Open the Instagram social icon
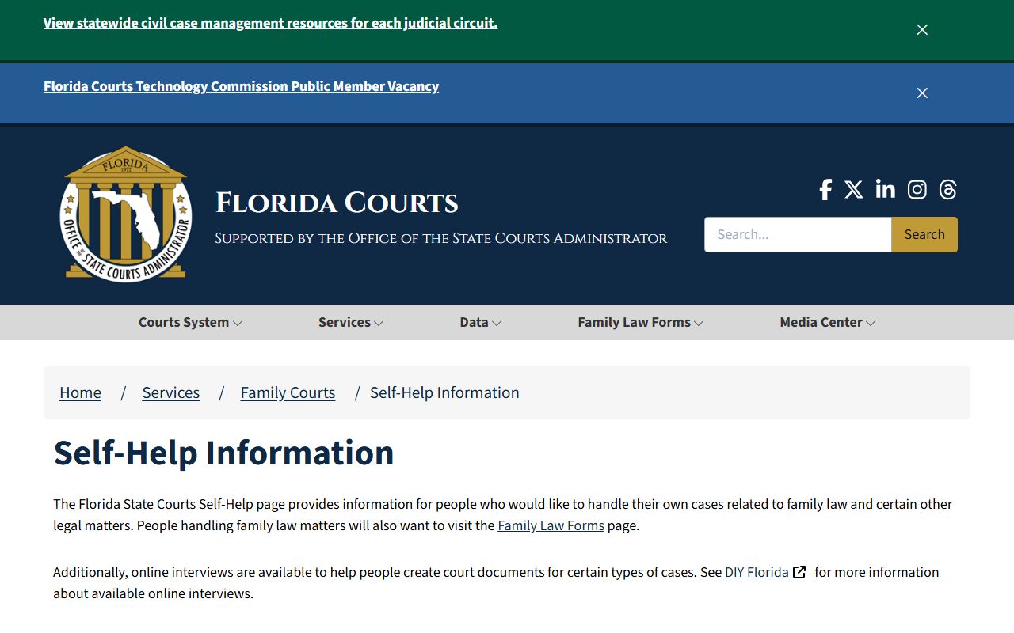Screen dimensions: 1014x633 pos(917,190)
